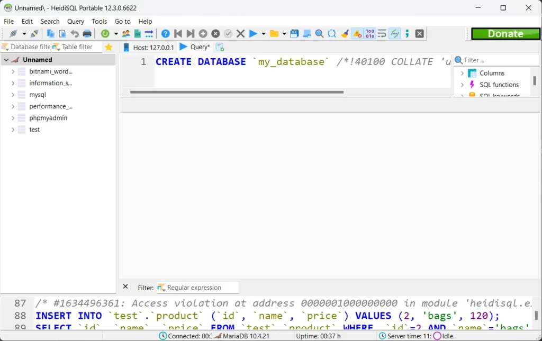Click the Table filter input
The height and width of the screenshot is (341, 542).
click(x=77, y=47)
